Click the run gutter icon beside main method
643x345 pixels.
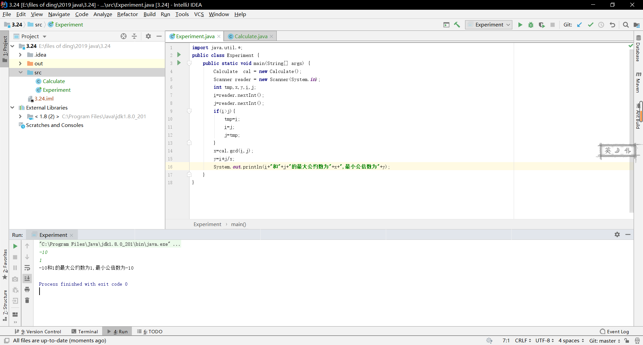point(179,63)
